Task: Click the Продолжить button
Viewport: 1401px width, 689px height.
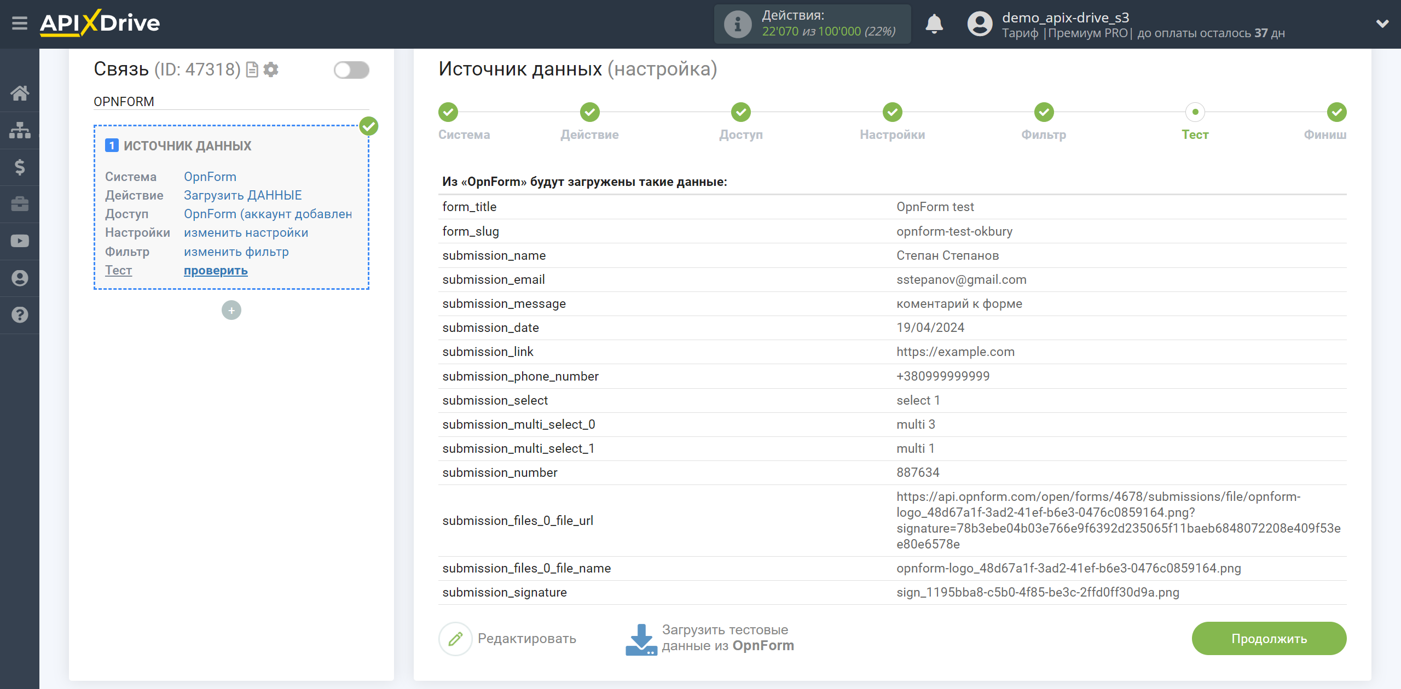Action: 1269,639
